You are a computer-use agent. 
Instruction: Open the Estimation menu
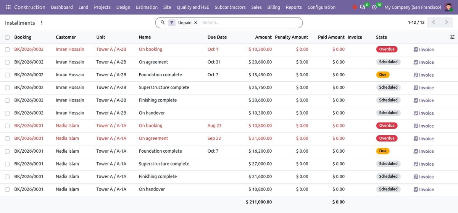(147, 7)
